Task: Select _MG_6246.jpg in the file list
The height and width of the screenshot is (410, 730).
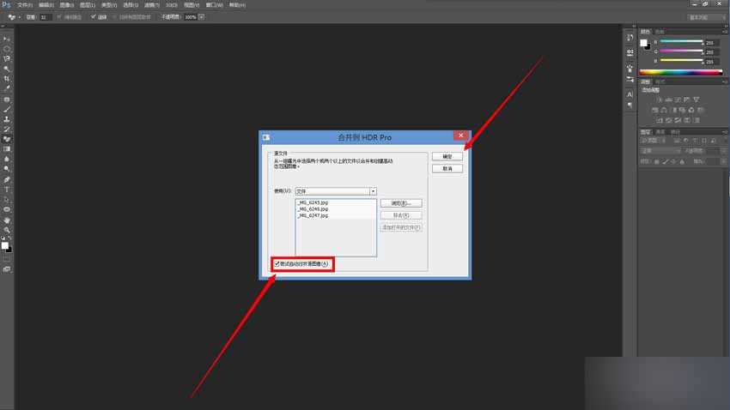Action: (x=313, y=209)
